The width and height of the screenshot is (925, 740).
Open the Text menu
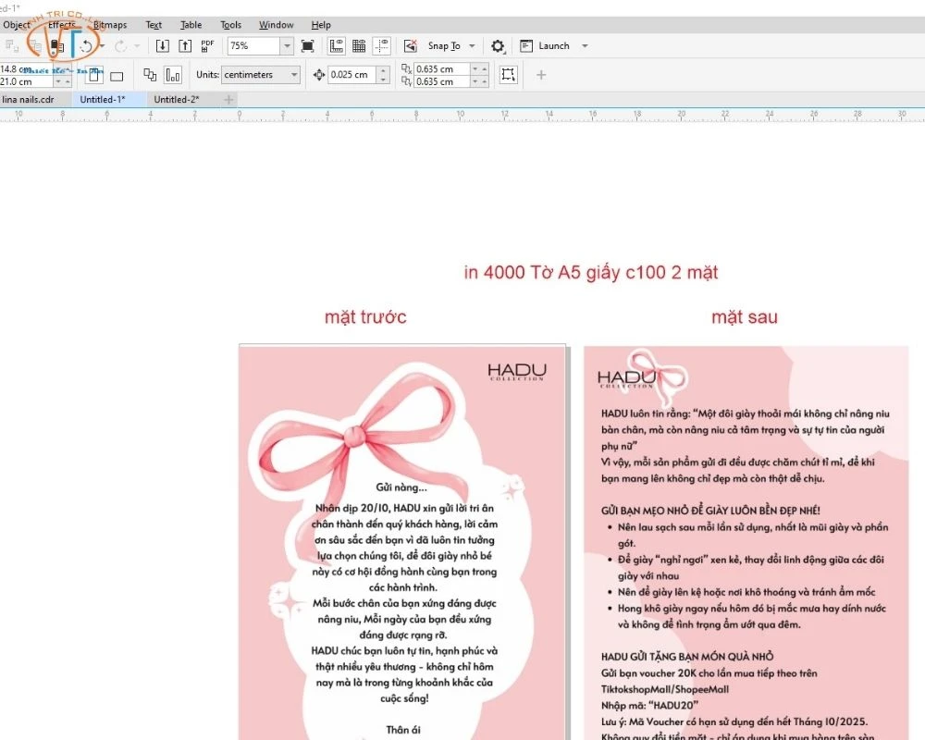(154, 25)
